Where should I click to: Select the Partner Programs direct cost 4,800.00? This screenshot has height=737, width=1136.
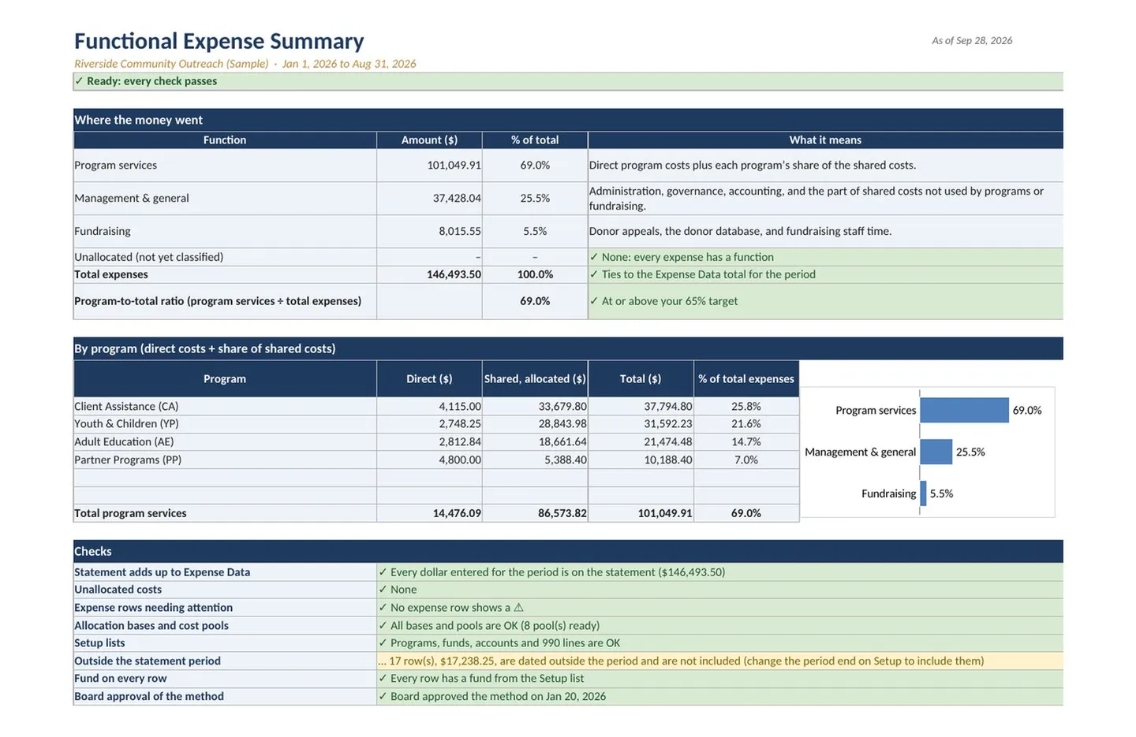pos(459,460)
